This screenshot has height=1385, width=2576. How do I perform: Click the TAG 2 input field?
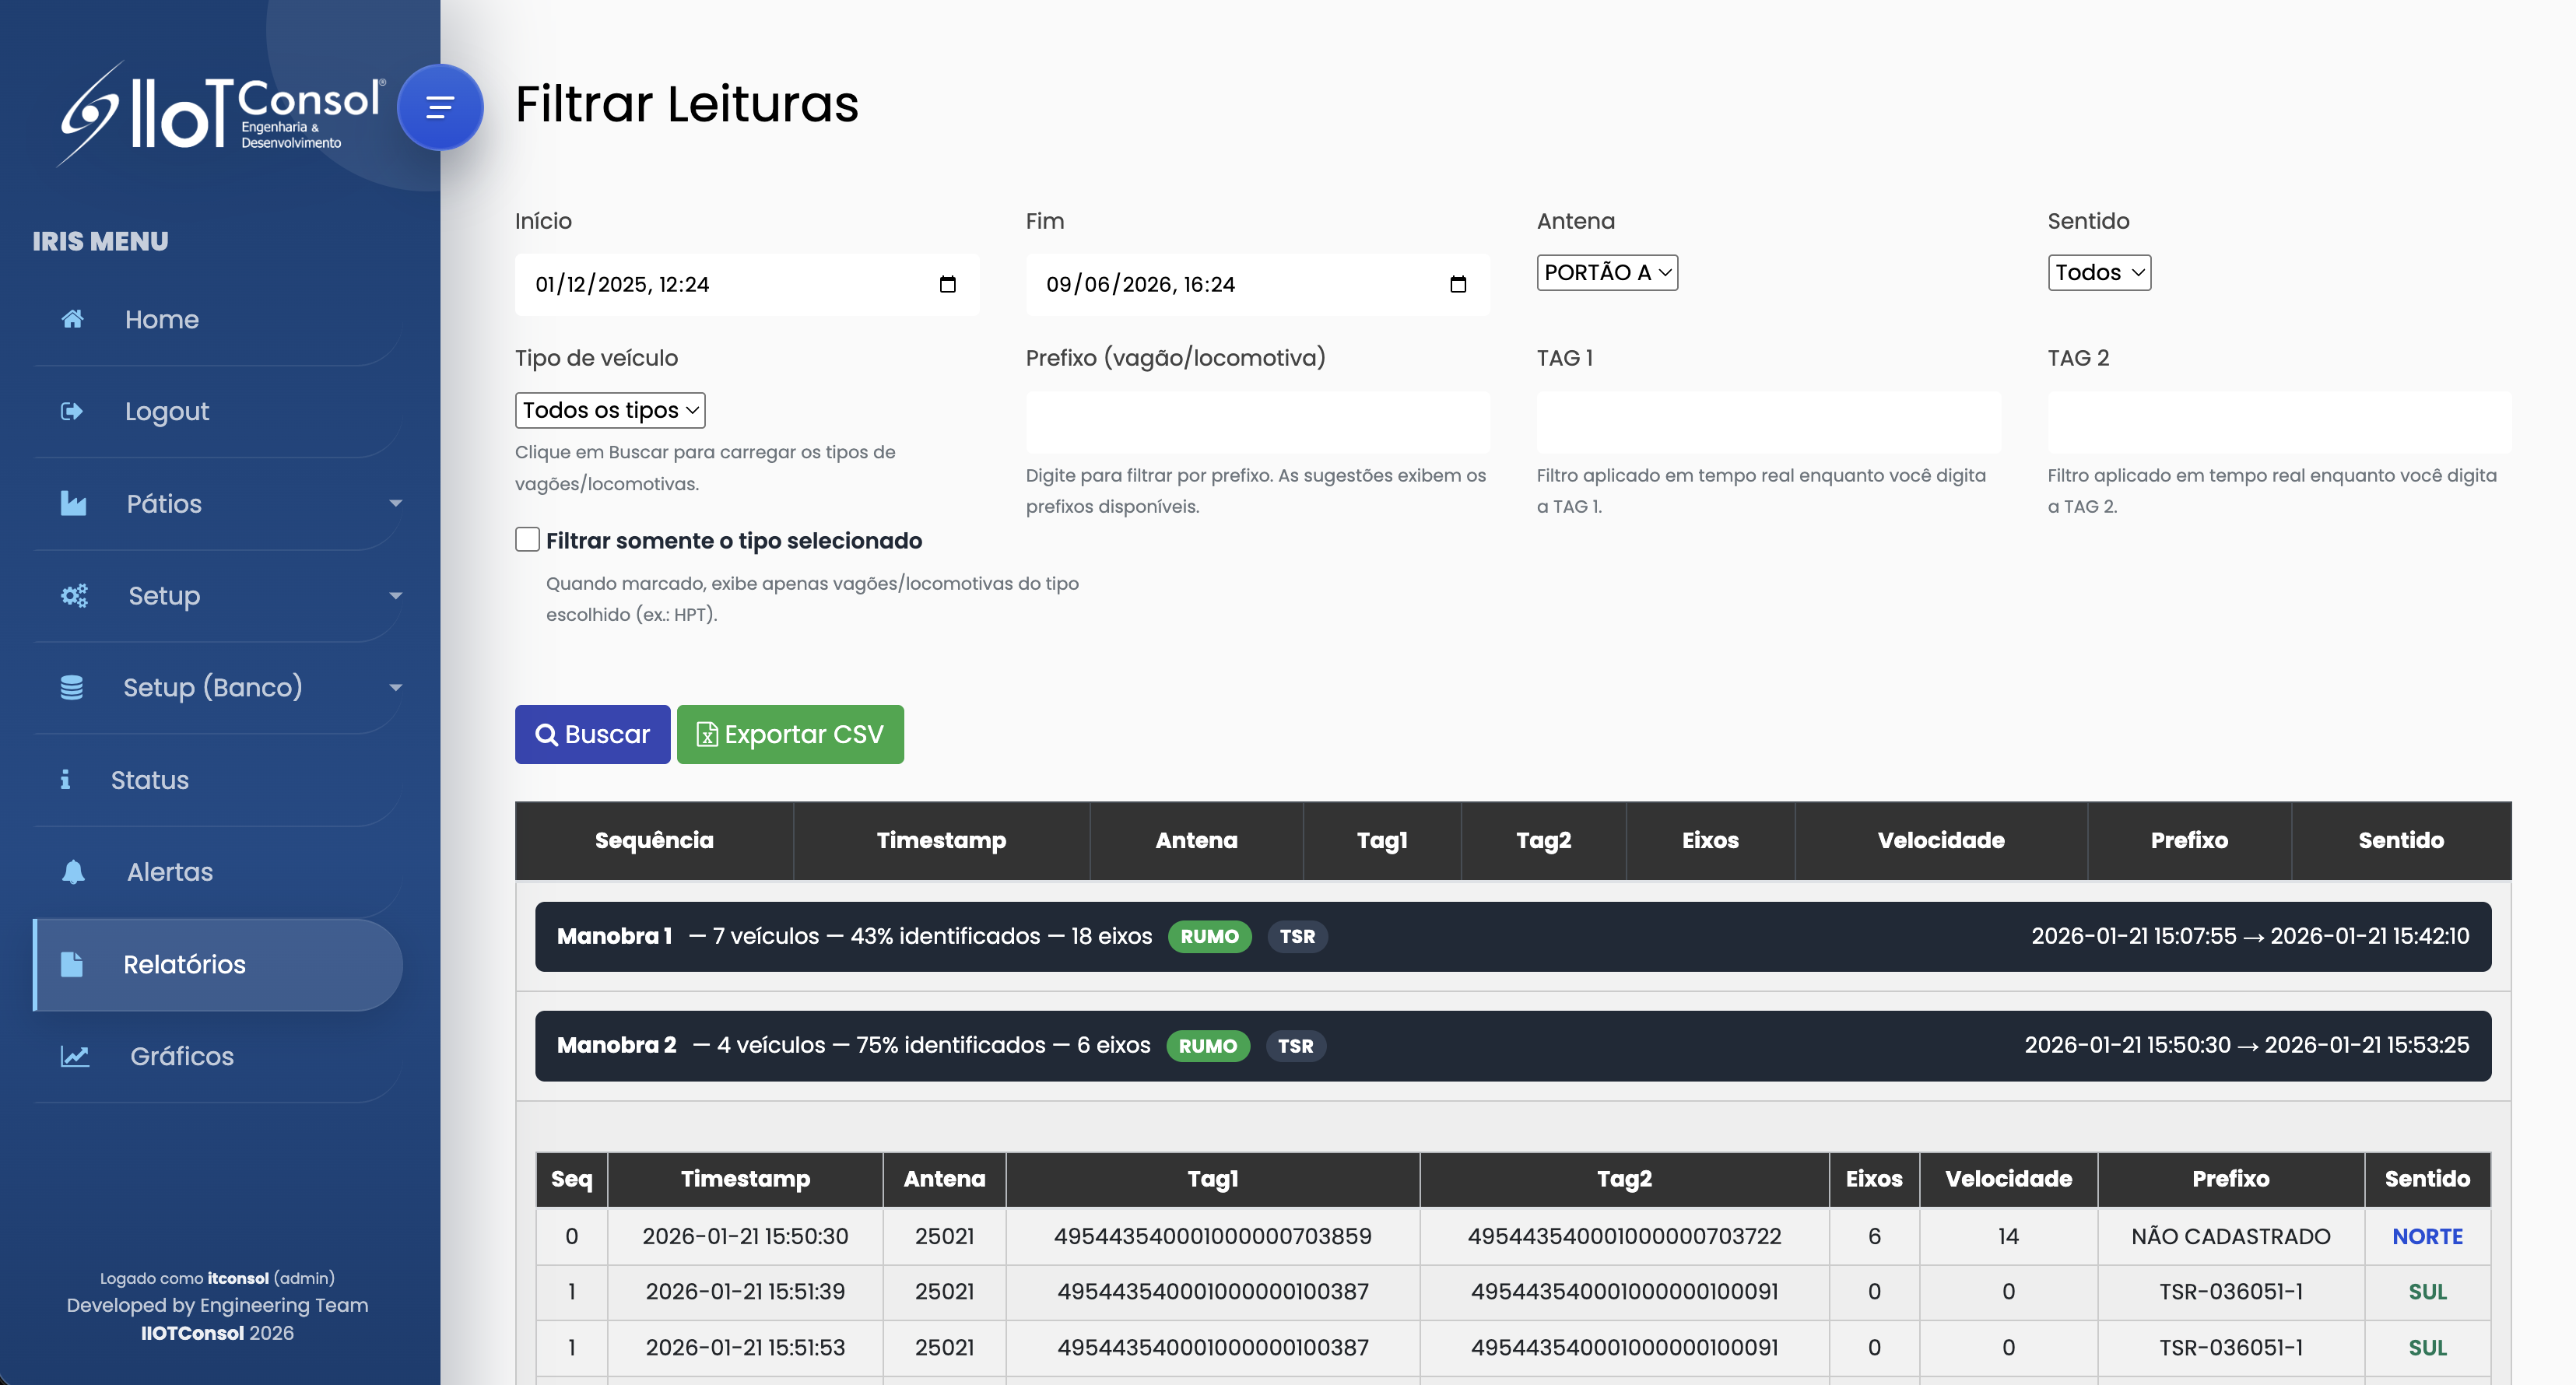click(x=2279, y=422)
